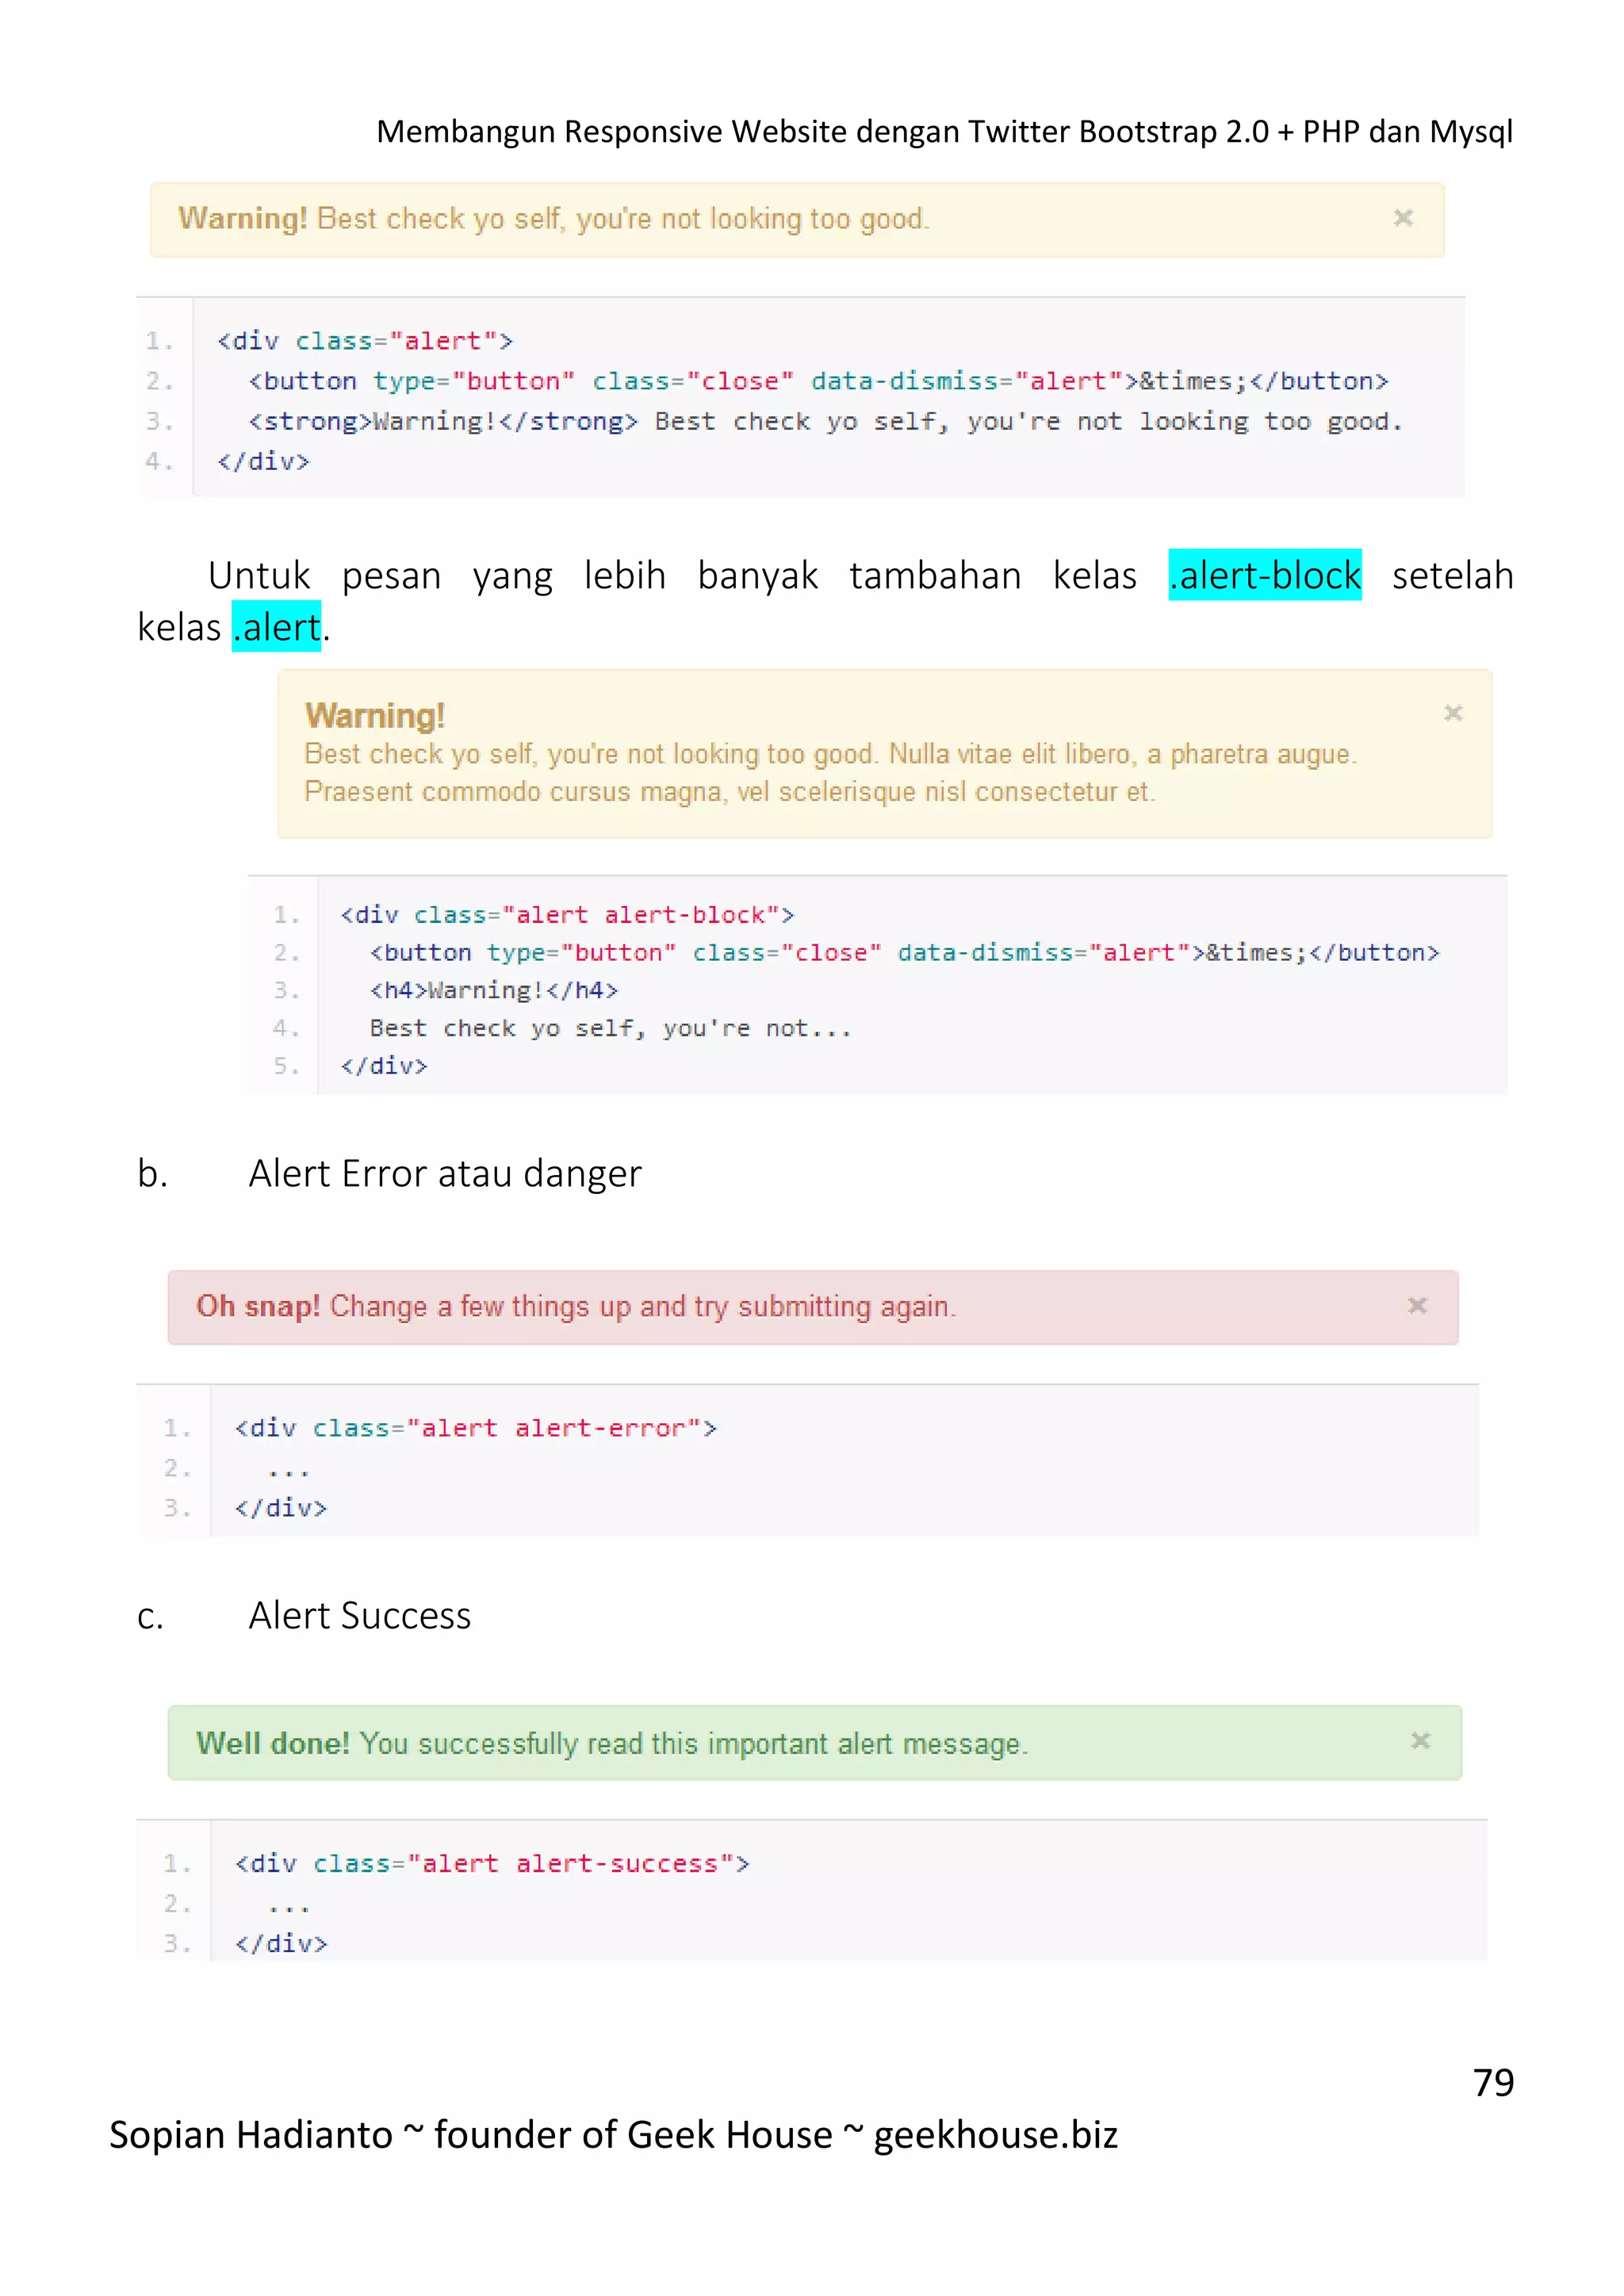Click the button code line in the first alert snippet
Viewport: 1624px width, 2296px height.
818,381
